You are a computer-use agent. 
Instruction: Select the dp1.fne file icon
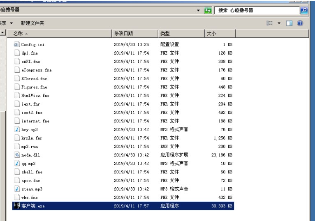point(17,53)
